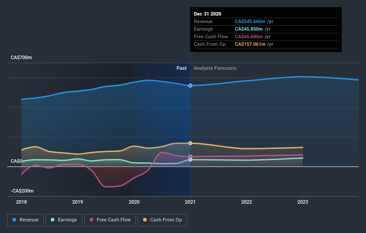Click the CA$157.061m cash from op value
The width and height of the screenshot is (366, 233).
[x=250, y=44]
